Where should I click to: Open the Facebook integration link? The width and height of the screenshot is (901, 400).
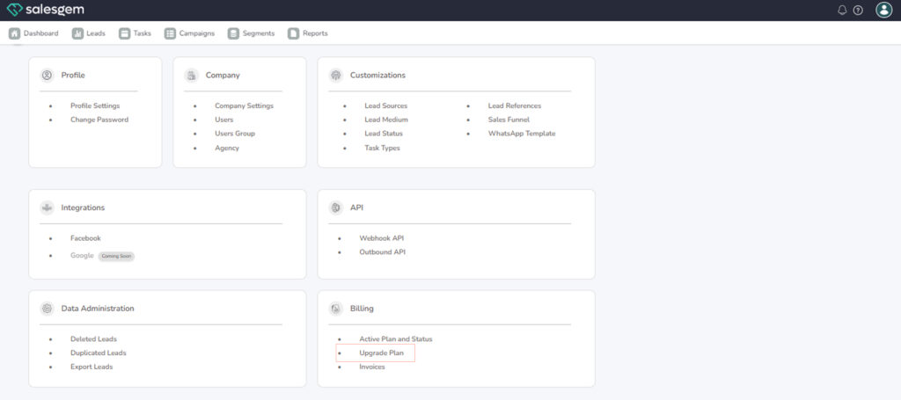(85, 238)
